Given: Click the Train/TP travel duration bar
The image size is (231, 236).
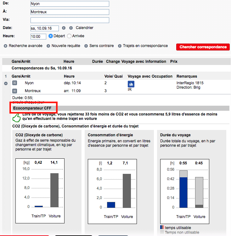Looking at the screenshot, I should [x=183, y=189].
